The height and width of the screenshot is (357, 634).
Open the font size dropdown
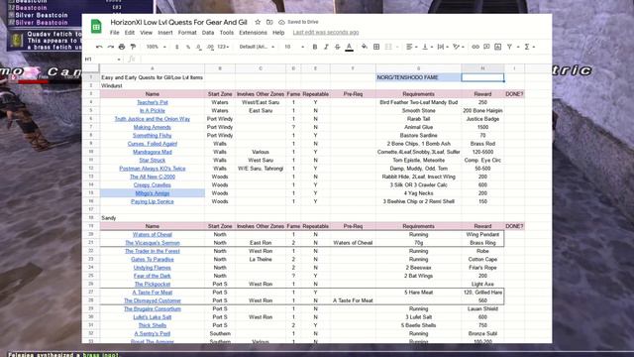pos(294,47)
